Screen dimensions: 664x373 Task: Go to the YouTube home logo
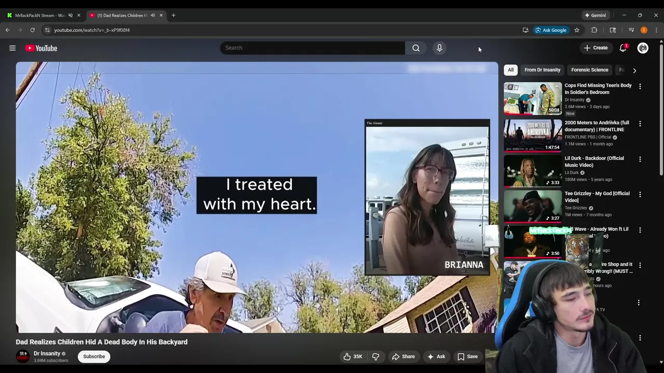coord(41,48)
